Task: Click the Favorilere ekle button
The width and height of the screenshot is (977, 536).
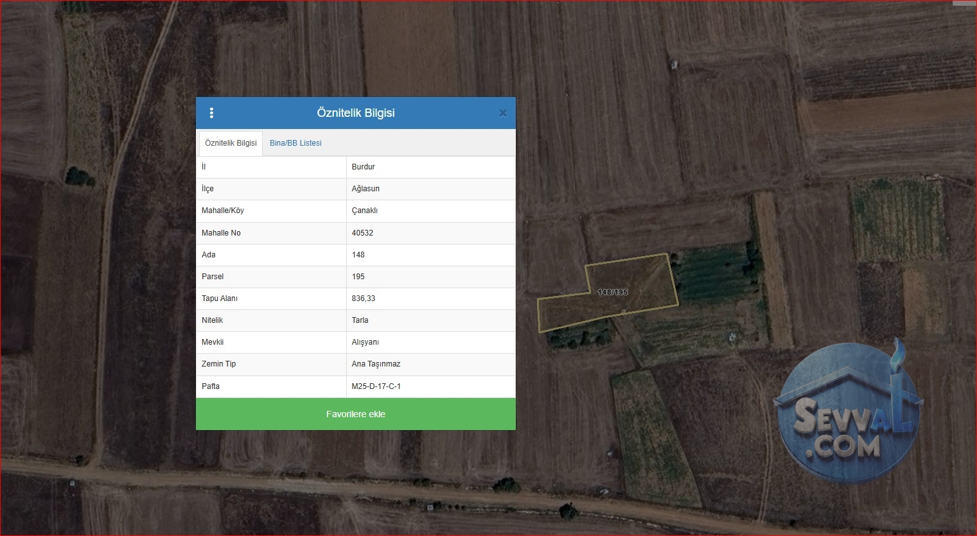Action: pyautogui.click(x=356, y=414)
